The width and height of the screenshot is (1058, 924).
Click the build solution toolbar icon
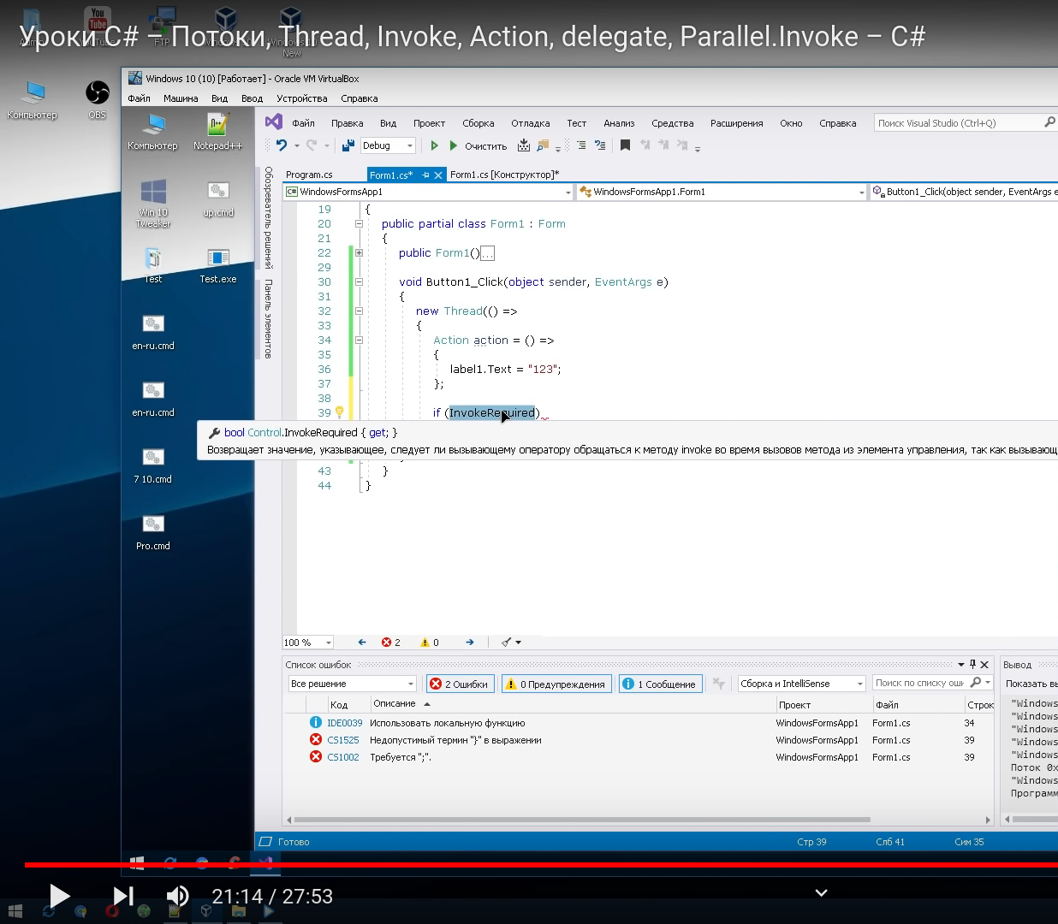pos(524,145)
